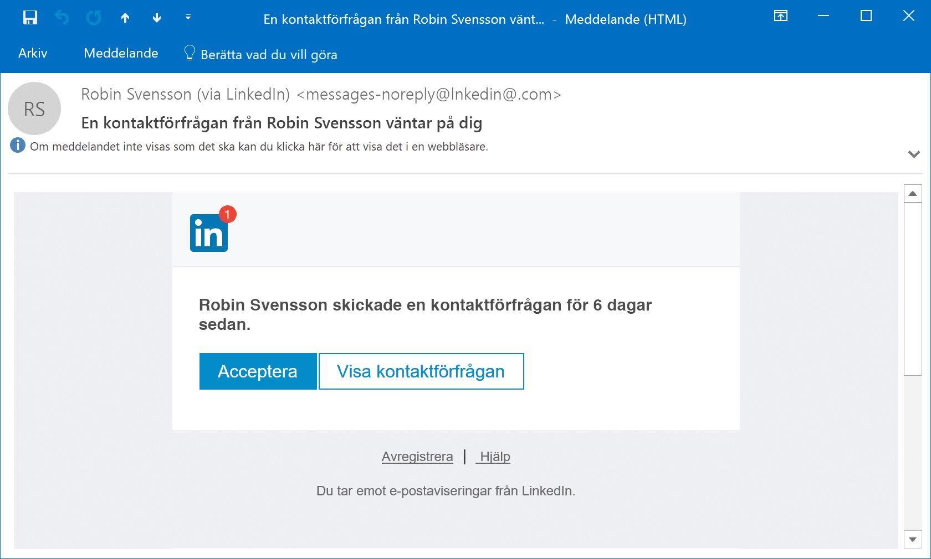Switch to the Meddelande ribbon tab
The image size is (931, 559).
121,53
